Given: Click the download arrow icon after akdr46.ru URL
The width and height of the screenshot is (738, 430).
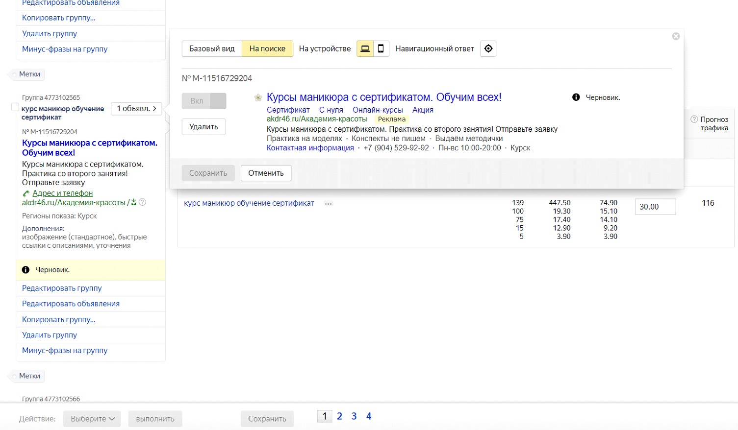Looking at the screenshot, I should coord(133,202).
